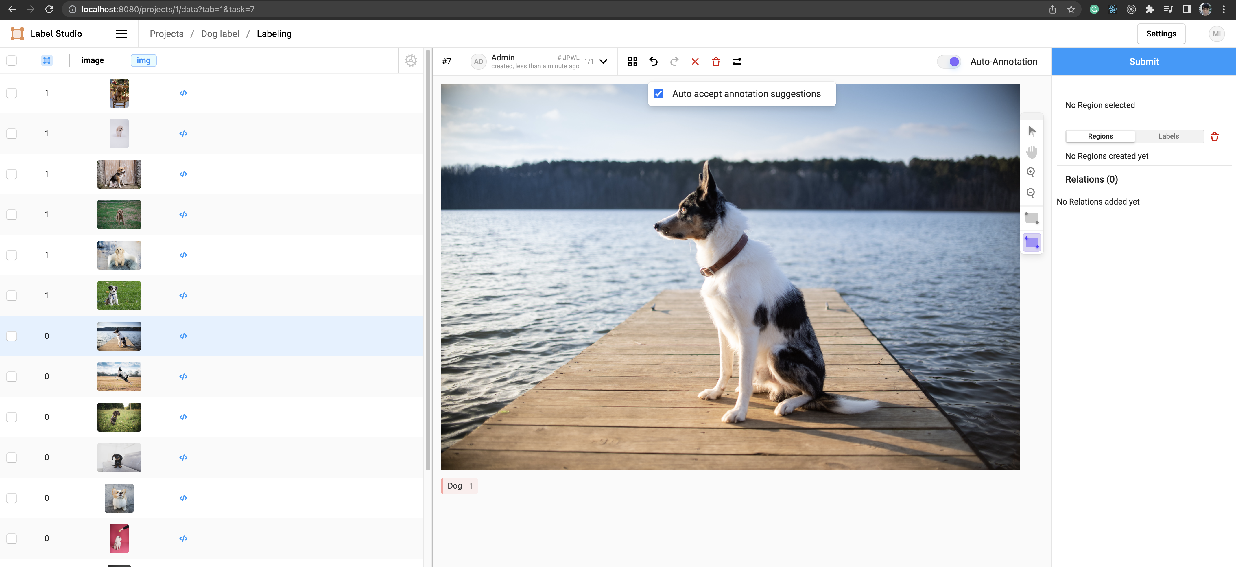
Task: Open the hamburger menu beside Label Studio
Action: [x=121, y=34]
